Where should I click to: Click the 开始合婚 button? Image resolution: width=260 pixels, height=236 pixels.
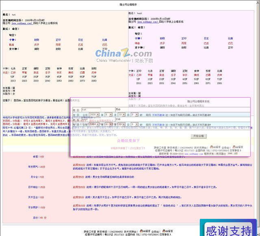(x=199, y=136)
